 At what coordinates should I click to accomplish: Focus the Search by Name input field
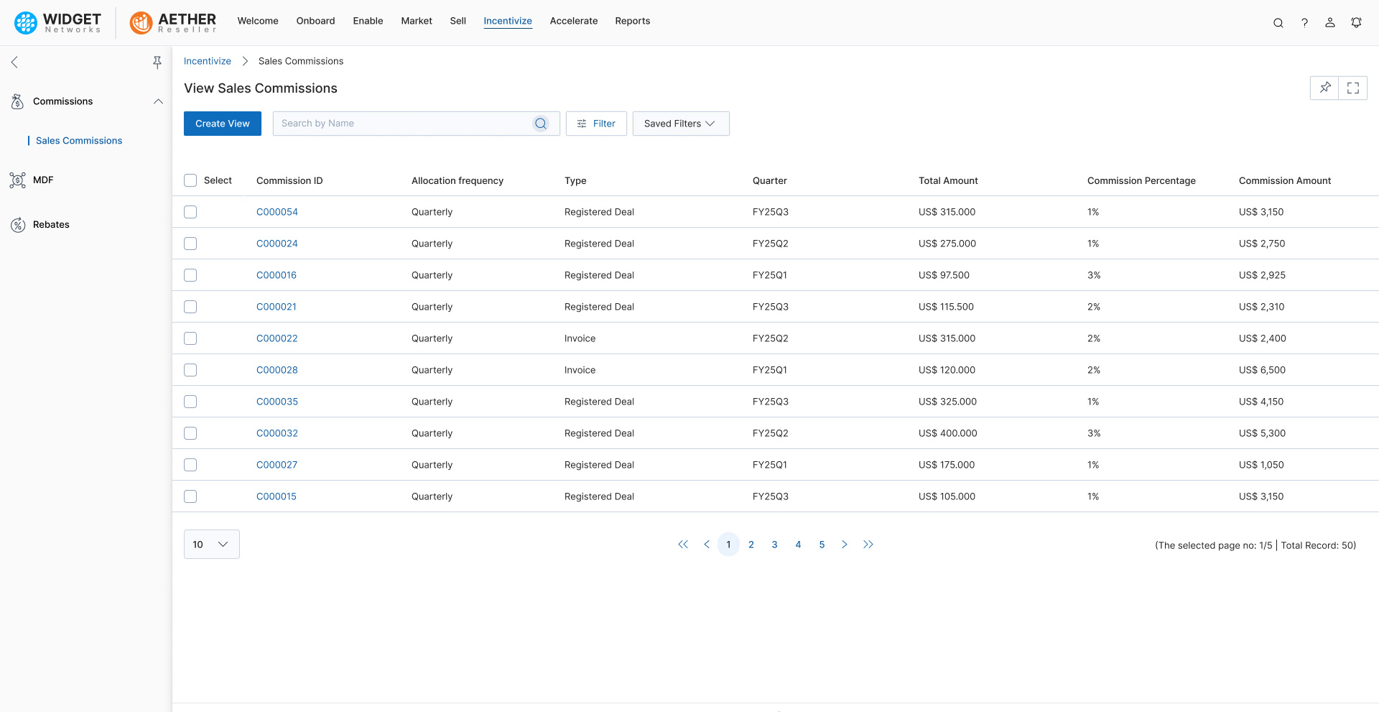coord(402,124)
